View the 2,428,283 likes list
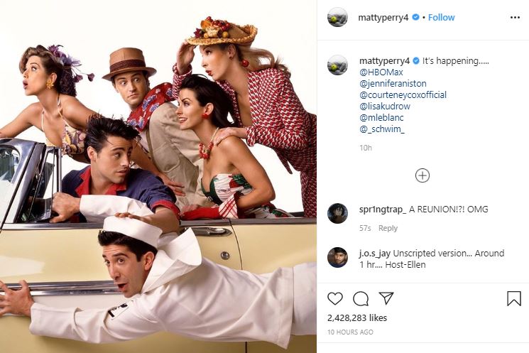529x353 pixels. pyautogui.click(x=357, y=318)
